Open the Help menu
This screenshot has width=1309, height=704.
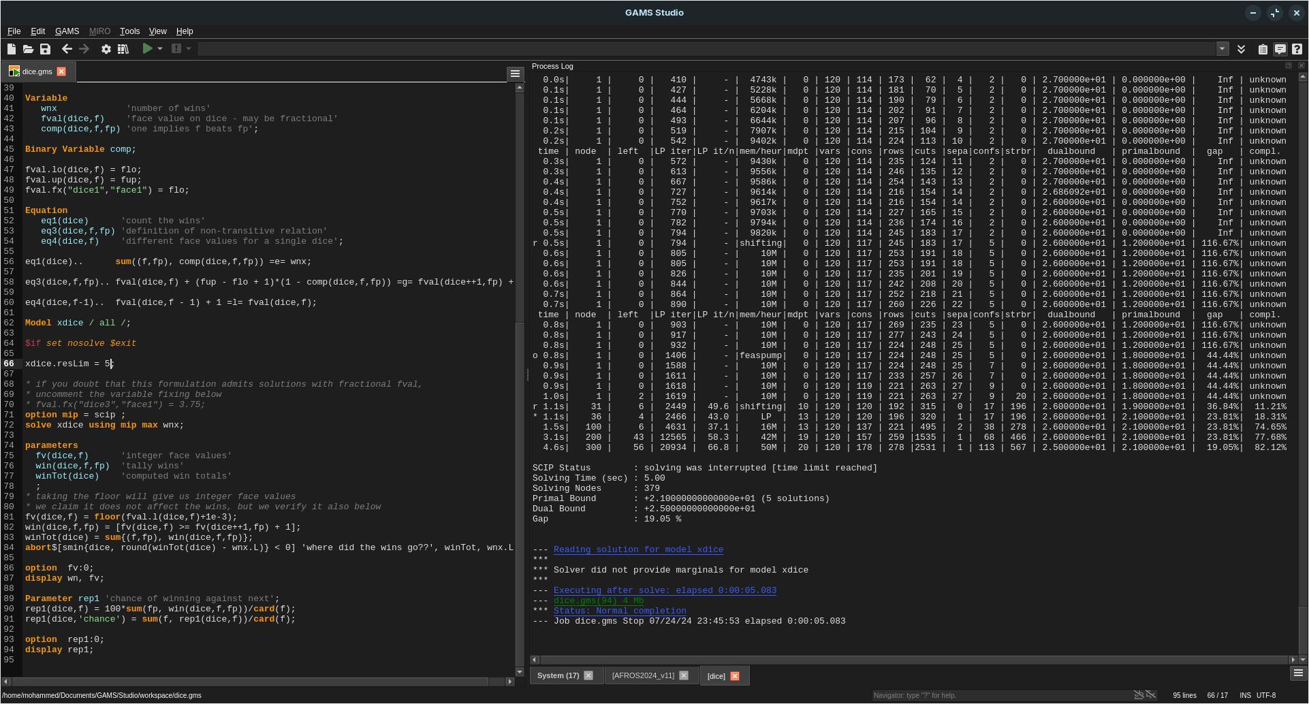pos(185,31)
